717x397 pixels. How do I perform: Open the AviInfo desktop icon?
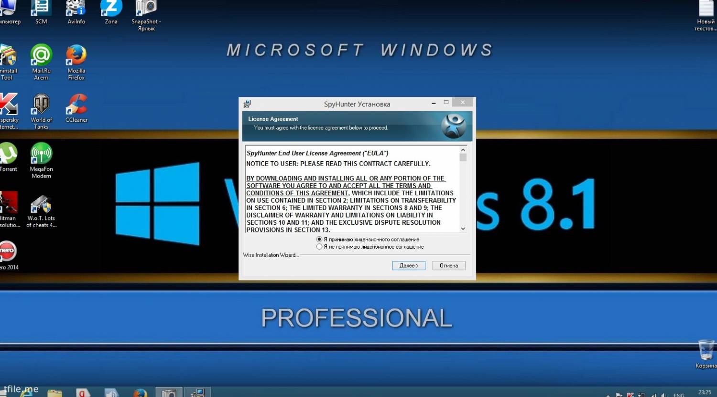coord(76,12)
